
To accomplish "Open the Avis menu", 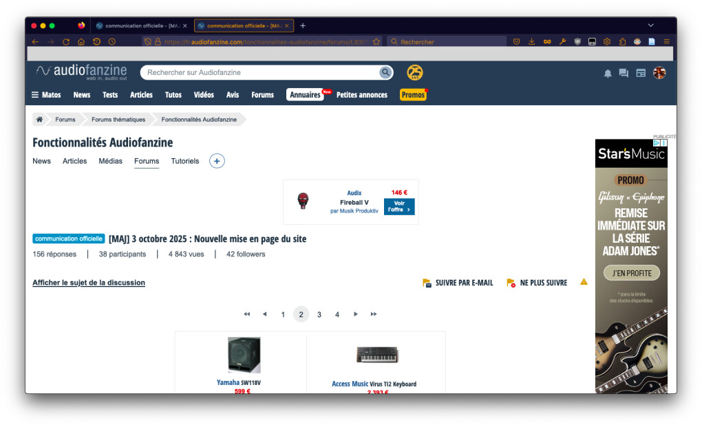I will [x=233, y=95].
